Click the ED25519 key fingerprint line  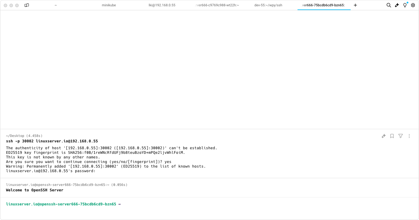(95, 153)
